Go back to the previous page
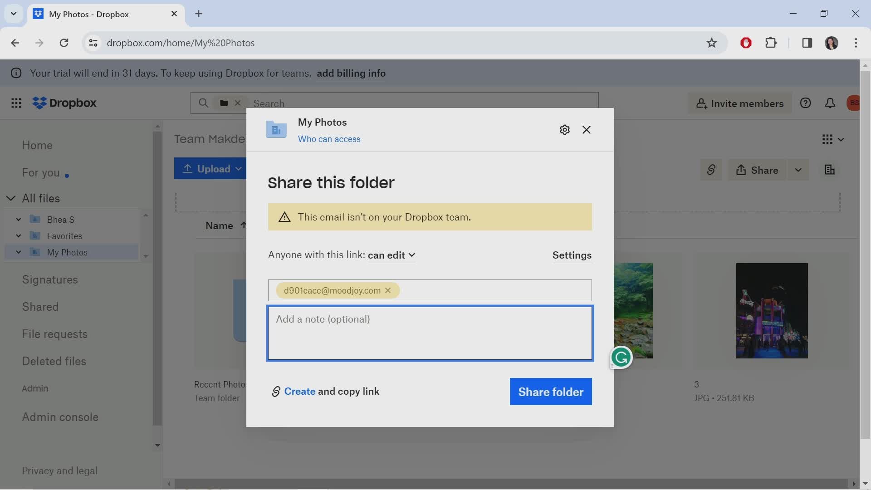The height and width of the screenshot is (490, 871). [15, 43]
